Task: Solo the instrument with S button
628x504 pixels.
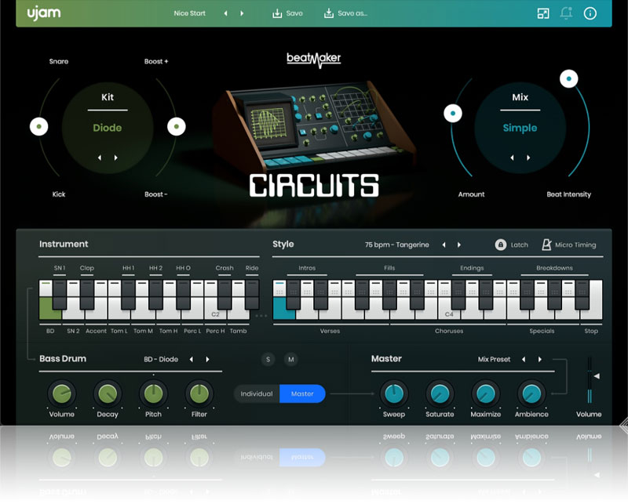Action: click(x=268, y=359)
